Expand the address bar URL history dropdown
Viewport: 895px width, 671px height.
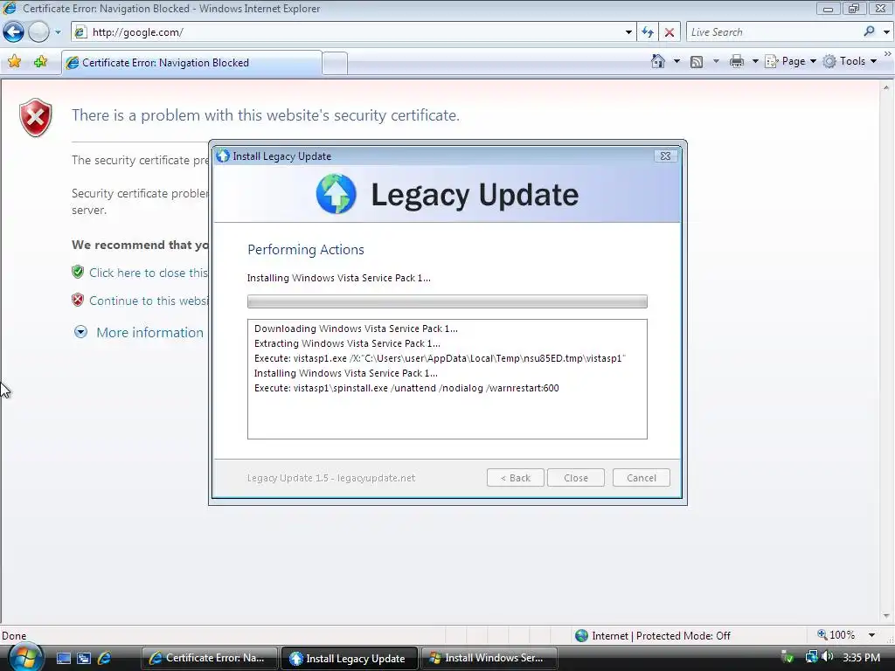point(628,32)
